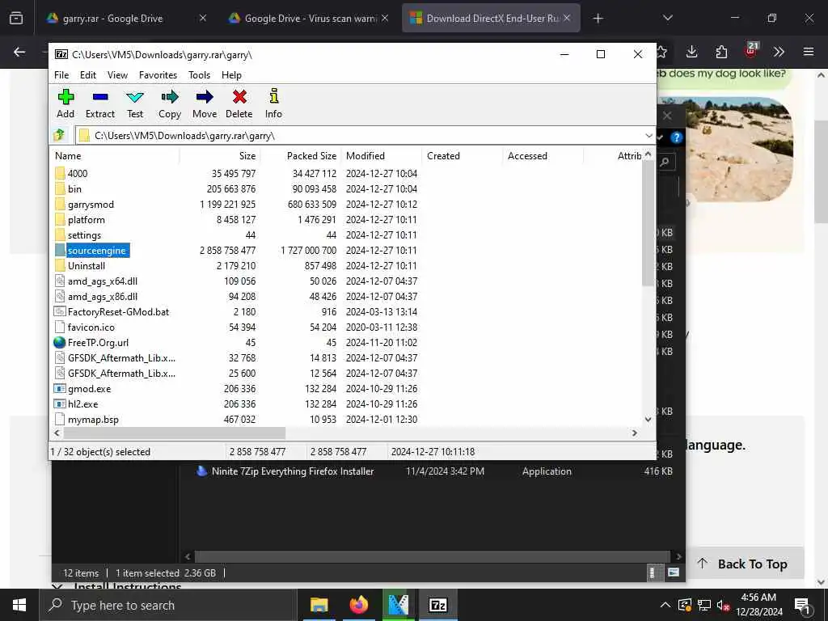
Task: Switch to Google Drive Virus scan tab
Action: [310, 19]
